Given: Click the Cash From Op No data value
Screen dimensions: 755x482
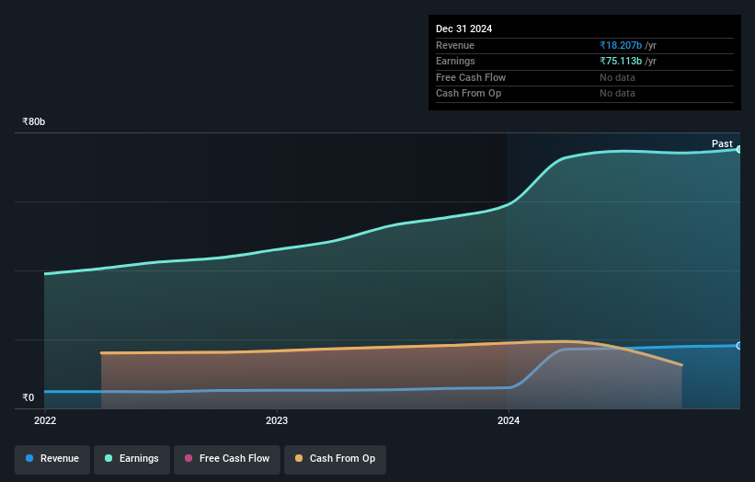Looking at the screenshot, I should click(617, 94).
